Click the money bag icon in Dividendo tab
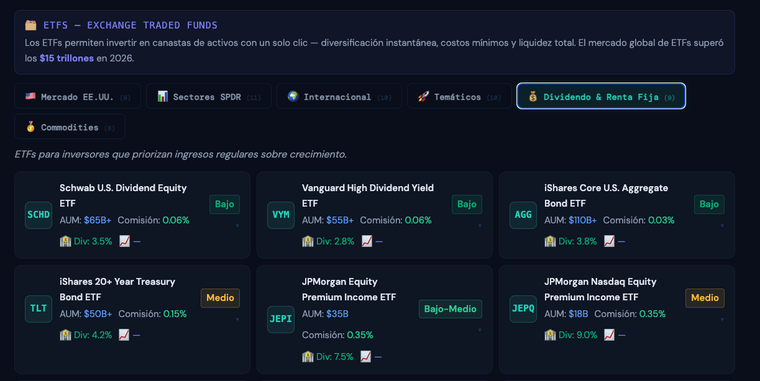The image size is (760, 381). click(533, 97)
